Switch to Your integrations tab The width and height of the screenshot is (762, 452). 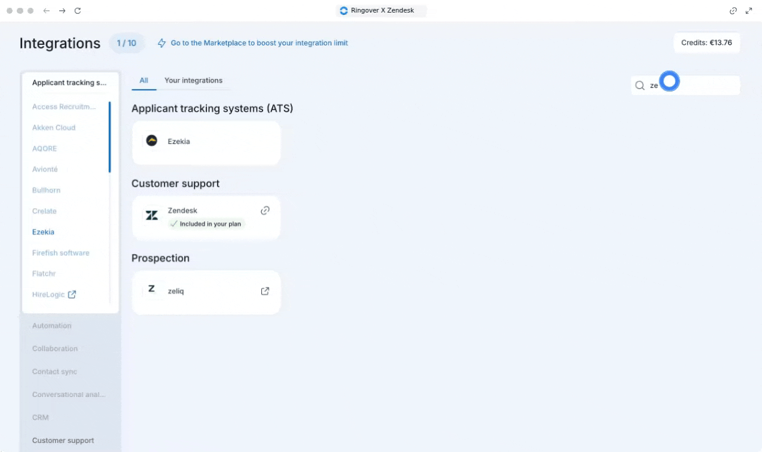point(193,80)
